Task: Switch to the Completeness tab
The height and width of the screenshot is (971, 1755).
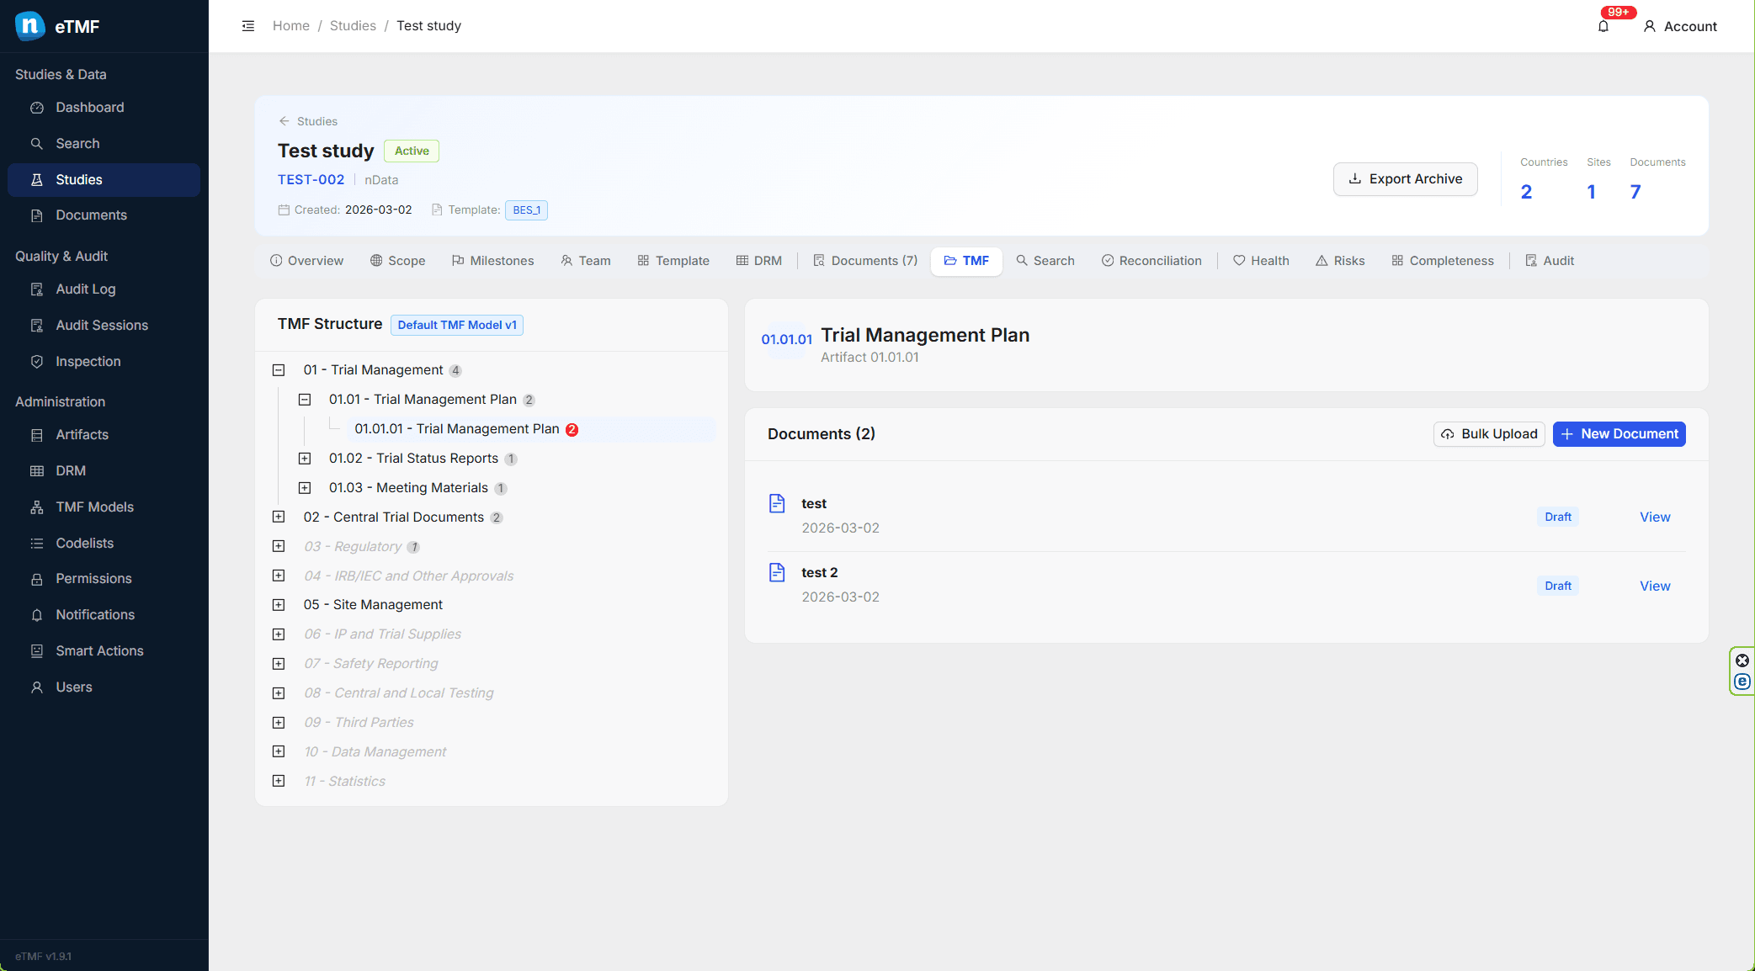Action: 1443,261
